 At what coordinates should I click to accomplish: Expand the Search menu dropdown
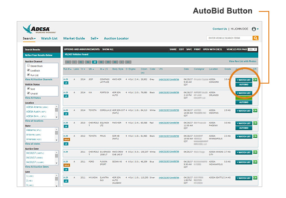(x=29, y=39)
